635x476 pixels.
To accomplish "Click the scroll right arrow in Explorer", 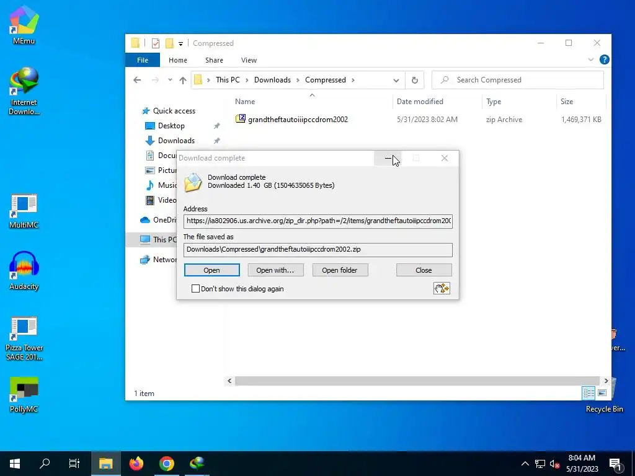I will coord(606,381).
